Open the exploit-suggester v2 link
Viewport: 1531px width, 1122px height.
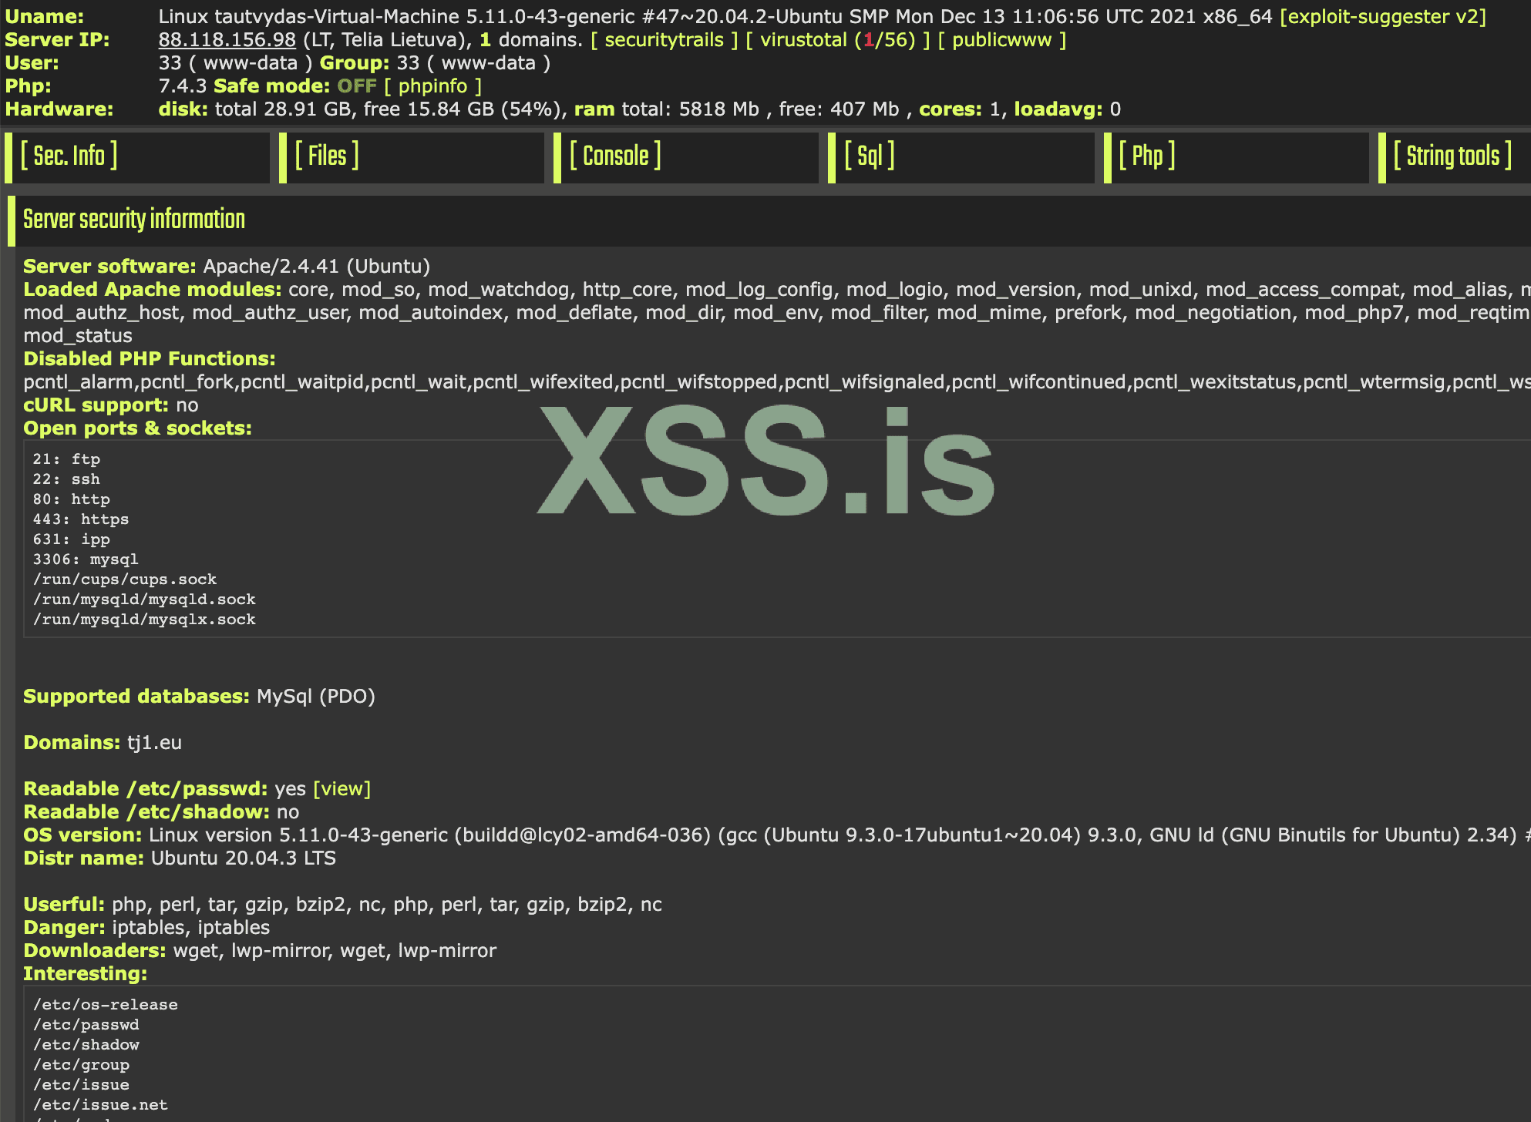coord(1383,16)
